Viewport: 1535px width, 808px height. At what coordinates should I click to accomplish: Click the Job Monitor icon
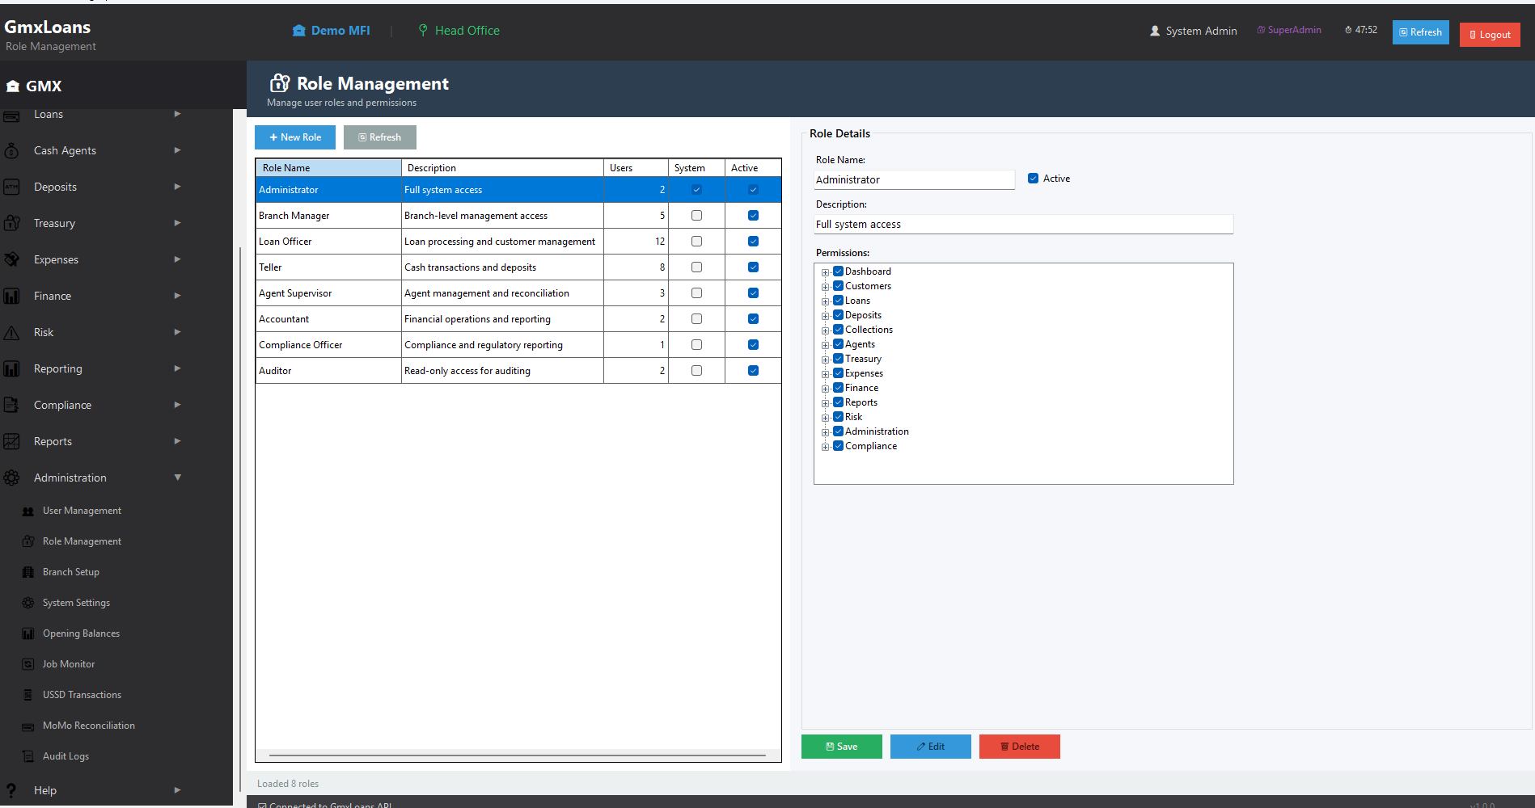point(28,664)
